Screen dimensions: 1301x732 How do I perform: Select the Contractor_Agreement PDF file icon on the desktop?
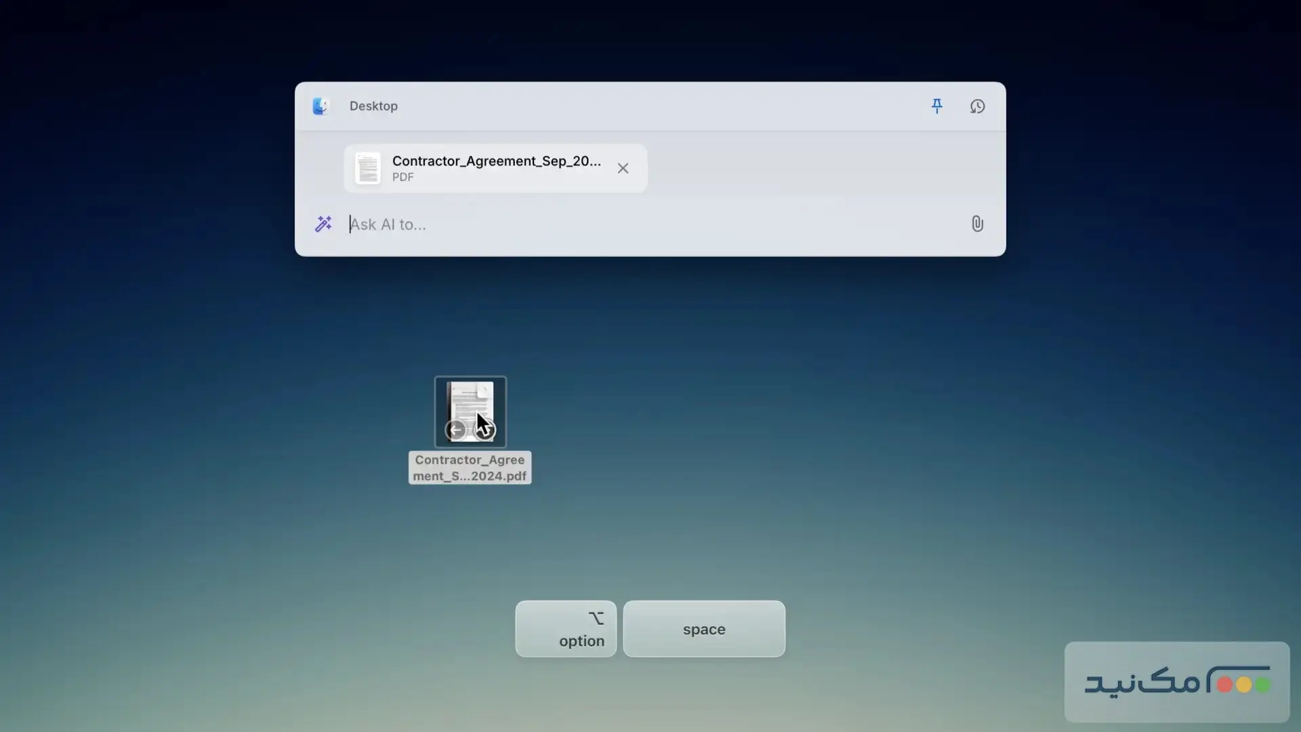tap(469, 404)
